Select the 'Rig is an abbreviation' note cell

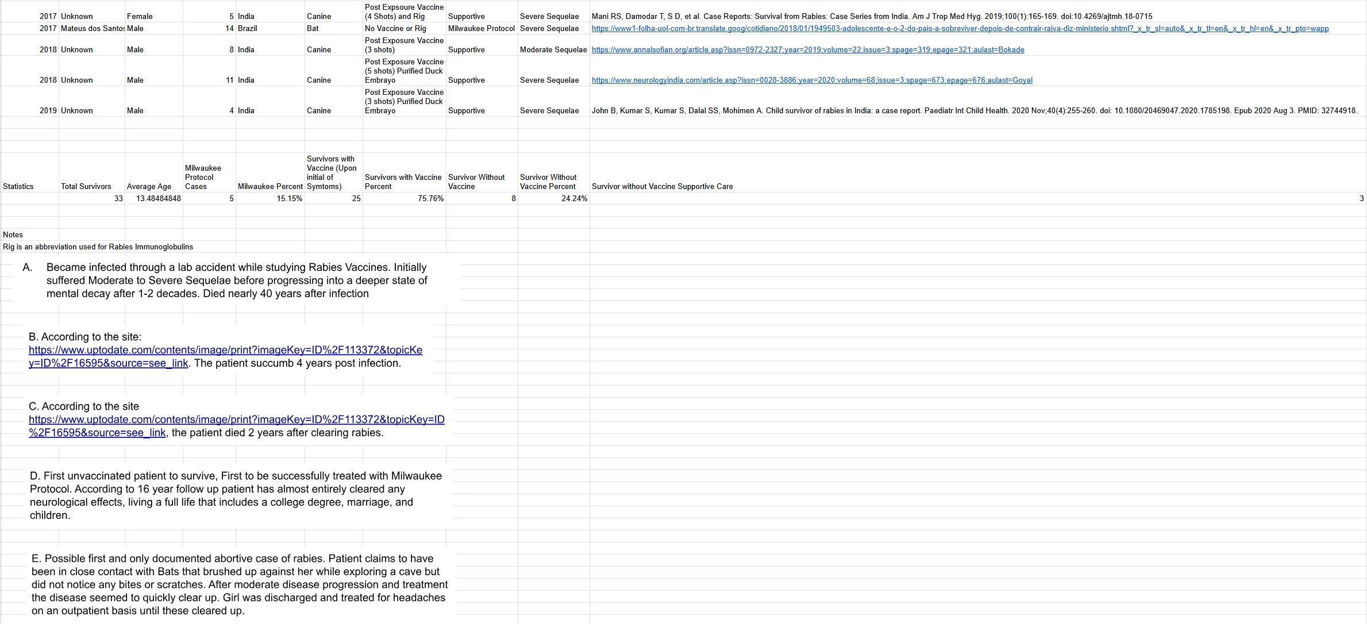point(98,246)
